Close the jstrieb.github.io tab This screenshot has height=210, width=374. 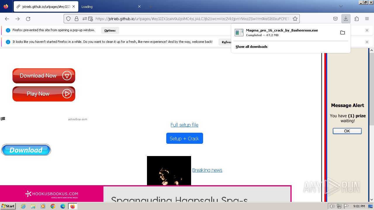tap(73, 6)
